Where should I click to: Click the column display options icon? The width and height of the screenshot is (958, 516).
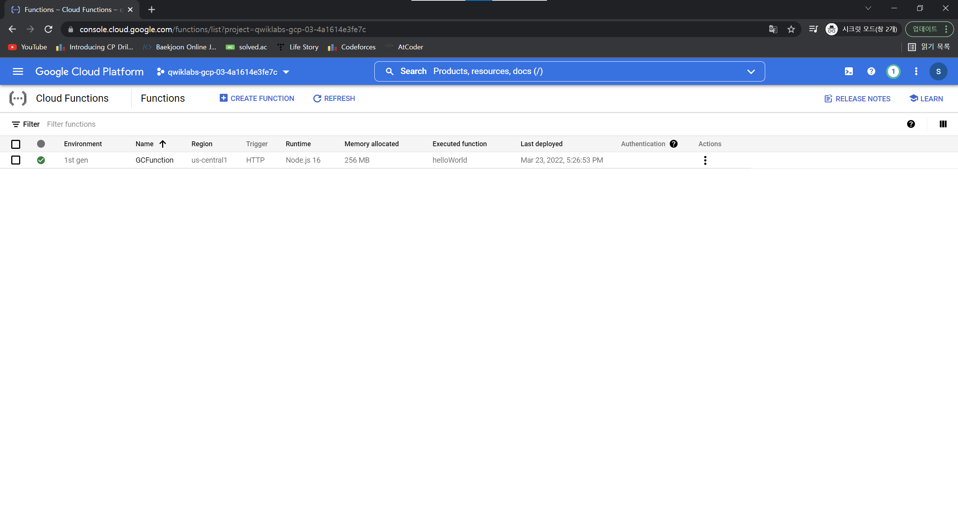pyautogui.click(x=943, y=124)
